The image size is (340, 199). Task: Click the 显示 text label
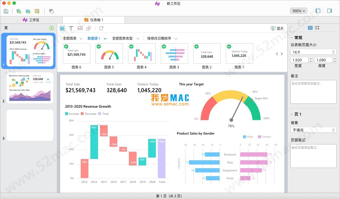pos(280,28)
